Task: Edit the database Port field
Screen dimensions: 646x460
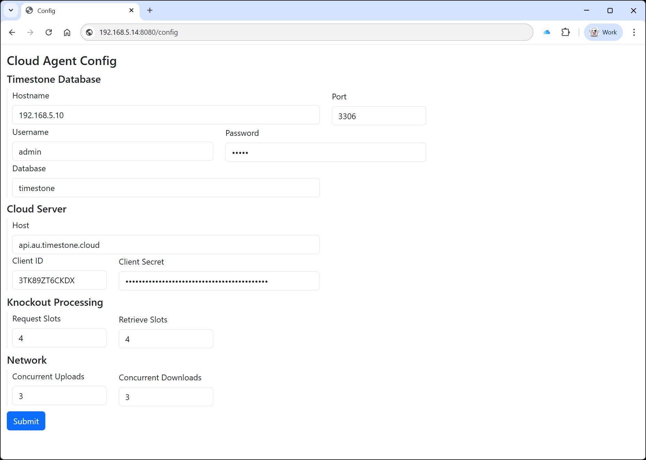Action: tap(379, 116)
